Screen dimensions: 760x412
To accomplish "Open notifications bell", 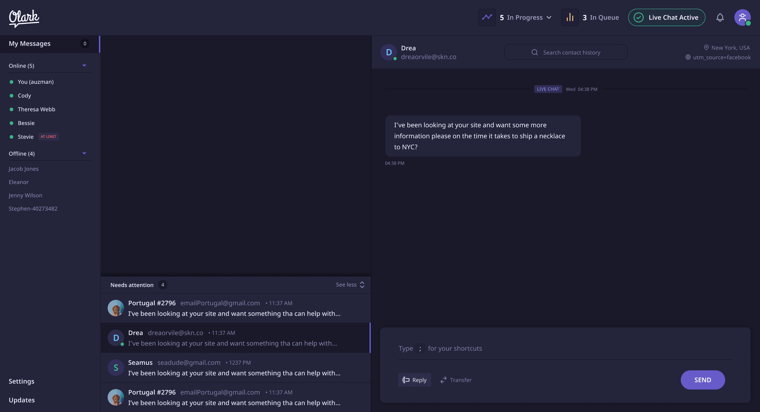I will [x=720, y=17].
